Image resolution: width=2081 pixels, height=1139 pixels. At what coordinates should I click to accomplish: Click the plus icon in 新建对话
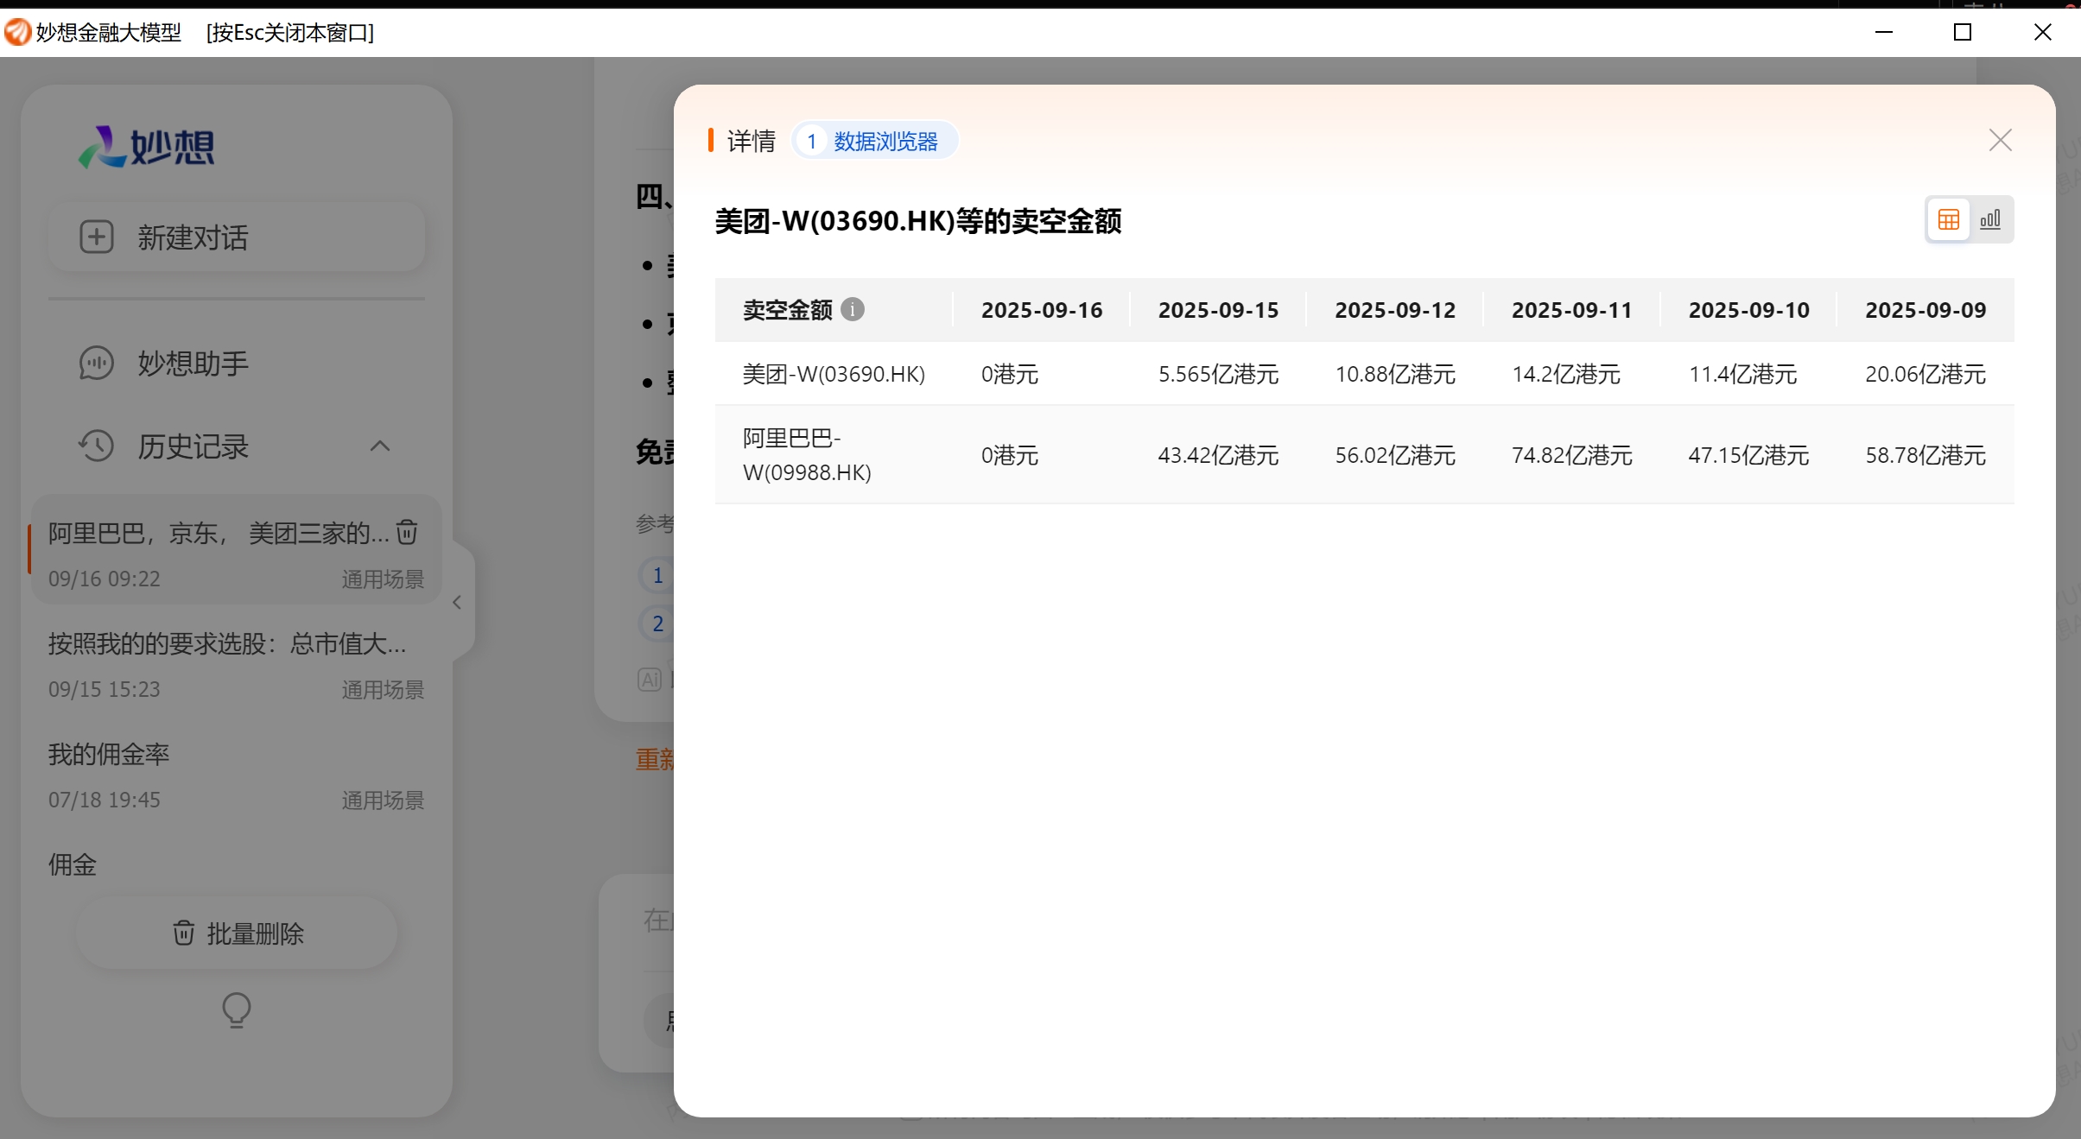tap(97, 237)
